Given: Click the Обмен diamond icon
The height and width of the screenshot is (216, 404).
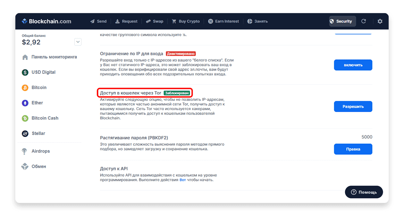Looking at the screenshot, I should tap(25, 166).
